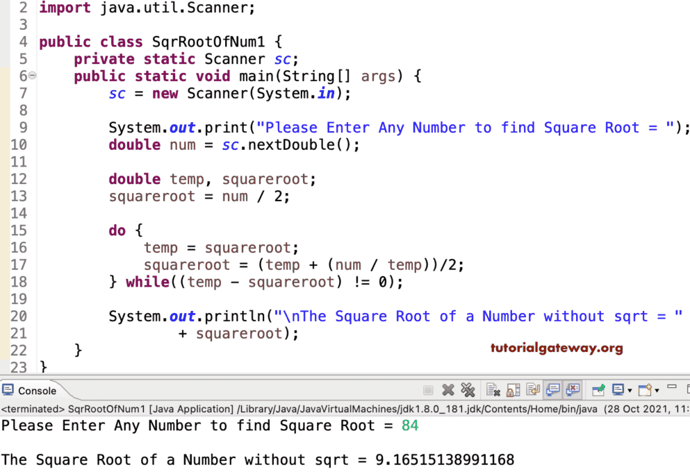Remove the terminated SqrRootOfNum1 launch
690x472 pixels.
(447, 389)
